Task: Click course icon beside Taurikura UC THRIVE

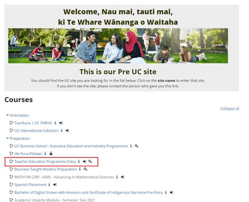Action: click(x=11, y=123)
